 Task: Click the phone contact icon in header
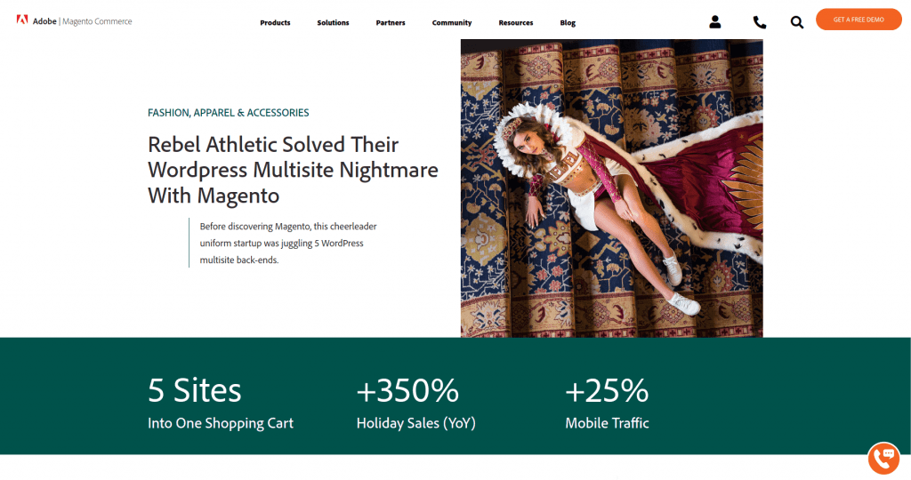click(x=760, y=22)
